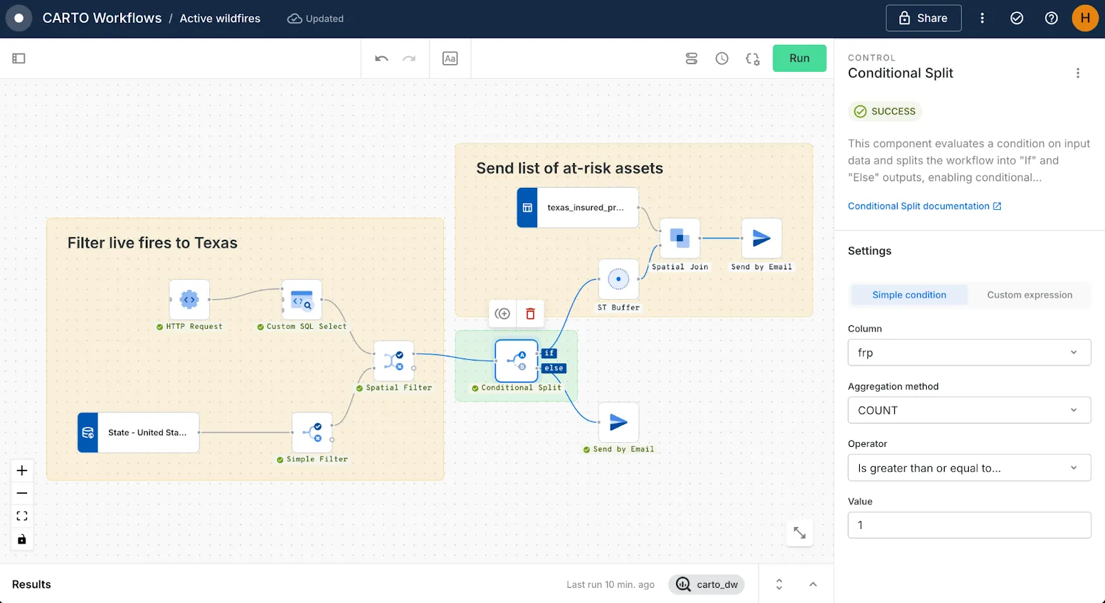Click the Value input field
Image resolution: width=1105 pixels, height=603 pixels.
pyautogui.click(x=969, y=525)
